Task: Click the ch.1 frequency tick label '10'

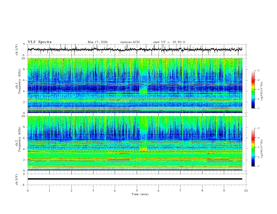Action: coord(24,58)
